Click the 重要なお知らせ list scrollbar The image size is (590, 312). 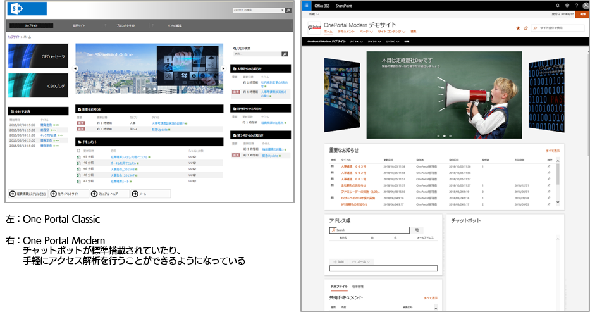[558, 182]
